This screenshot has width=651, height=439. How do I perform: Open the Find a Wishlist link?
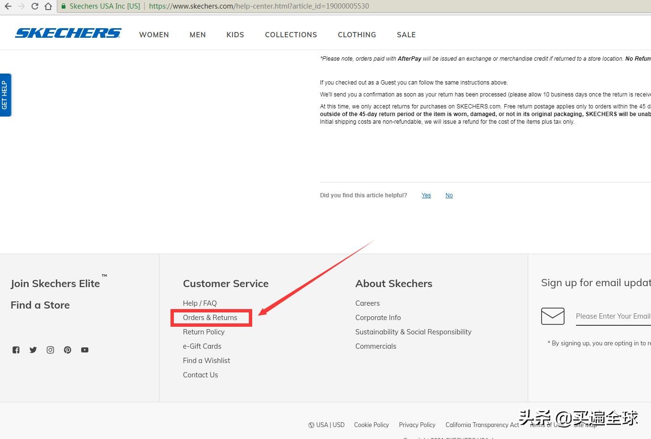[x=206, y=361]
